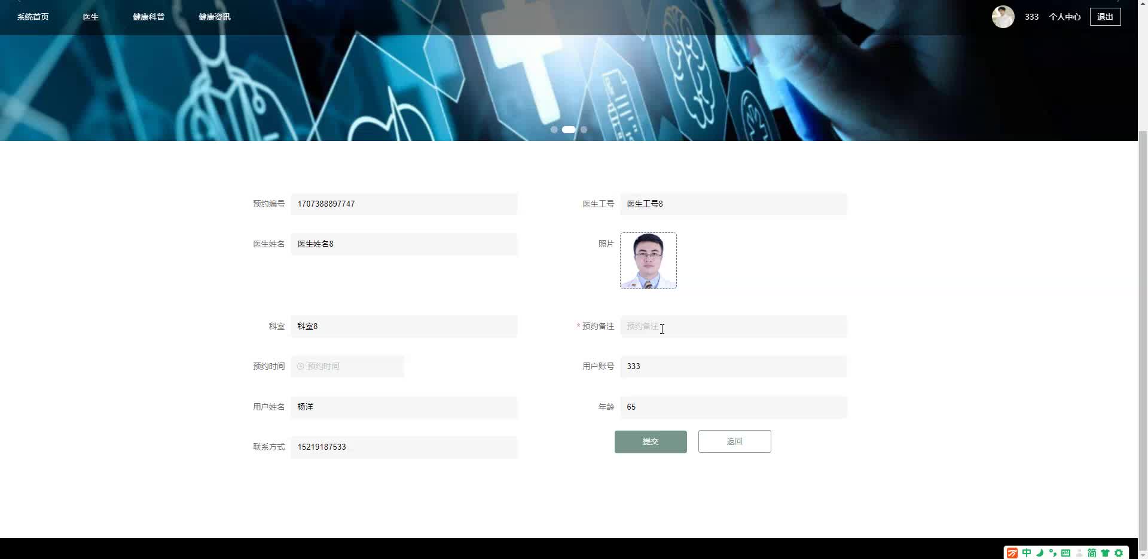Focus the 医生姓名 input field

click(404, 244)
